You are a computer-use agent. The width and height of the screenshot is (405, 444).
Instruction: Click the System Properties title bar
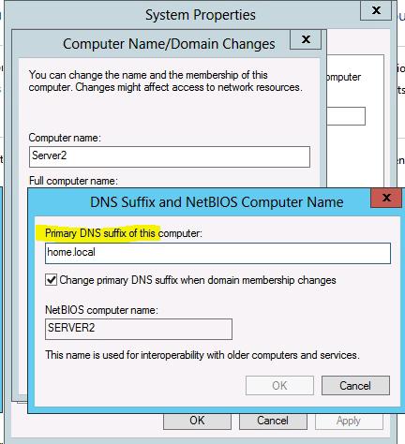(x=183, y=15)
